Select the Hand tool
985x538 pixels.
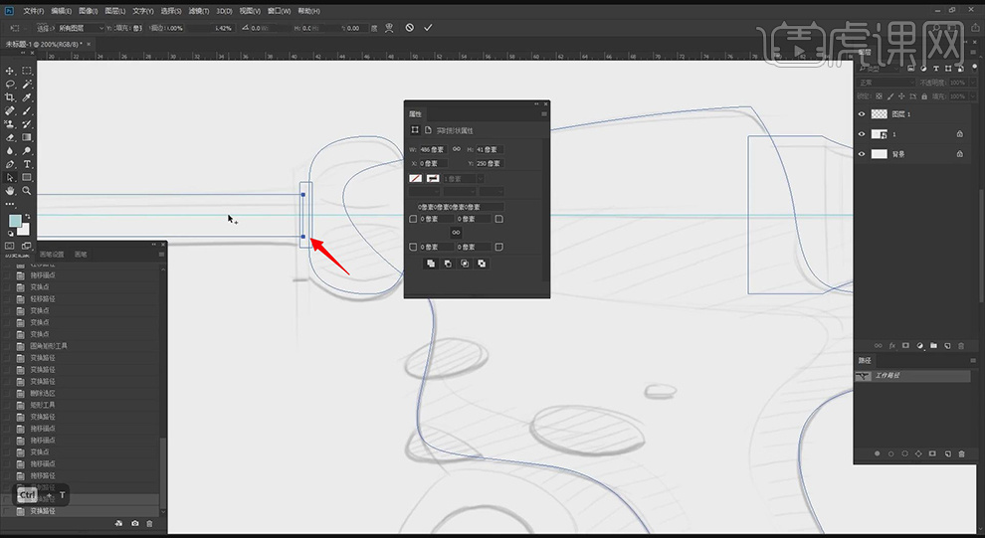pos(10,190)
